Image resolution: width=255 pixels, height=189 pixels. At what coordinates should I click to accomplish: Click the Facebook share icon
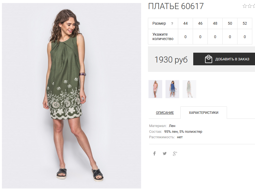(x=155, y=153)
